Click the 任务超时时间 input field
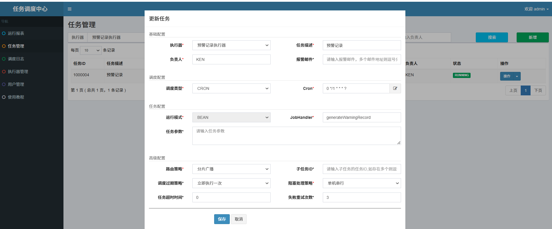This screenshot has width=552, height=229. pos(232,197)
